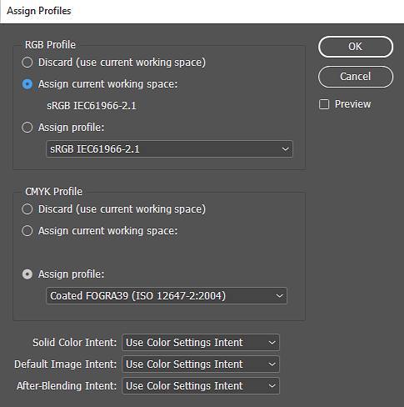Click the Solid Color Intent label

point(75,343)
